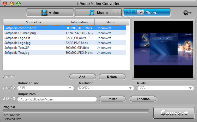Start conversion with Convert button
Image resolution: width=197 pixels, height=122 pixels.
tap(174, 113)
